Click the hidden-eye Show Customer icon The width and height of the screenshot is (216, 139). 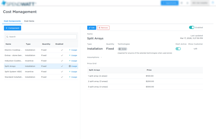(x=195, y=49)
